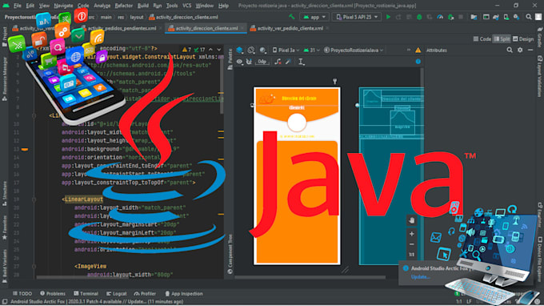Reset preview zoom to 1:1
This screenshot has width=544, height=306.
click(412, 255)
